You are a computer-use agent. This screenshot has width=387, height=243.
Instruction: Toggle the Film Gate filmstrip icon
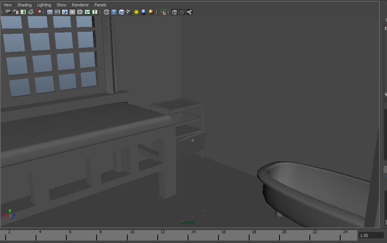[x=57, y=12]
